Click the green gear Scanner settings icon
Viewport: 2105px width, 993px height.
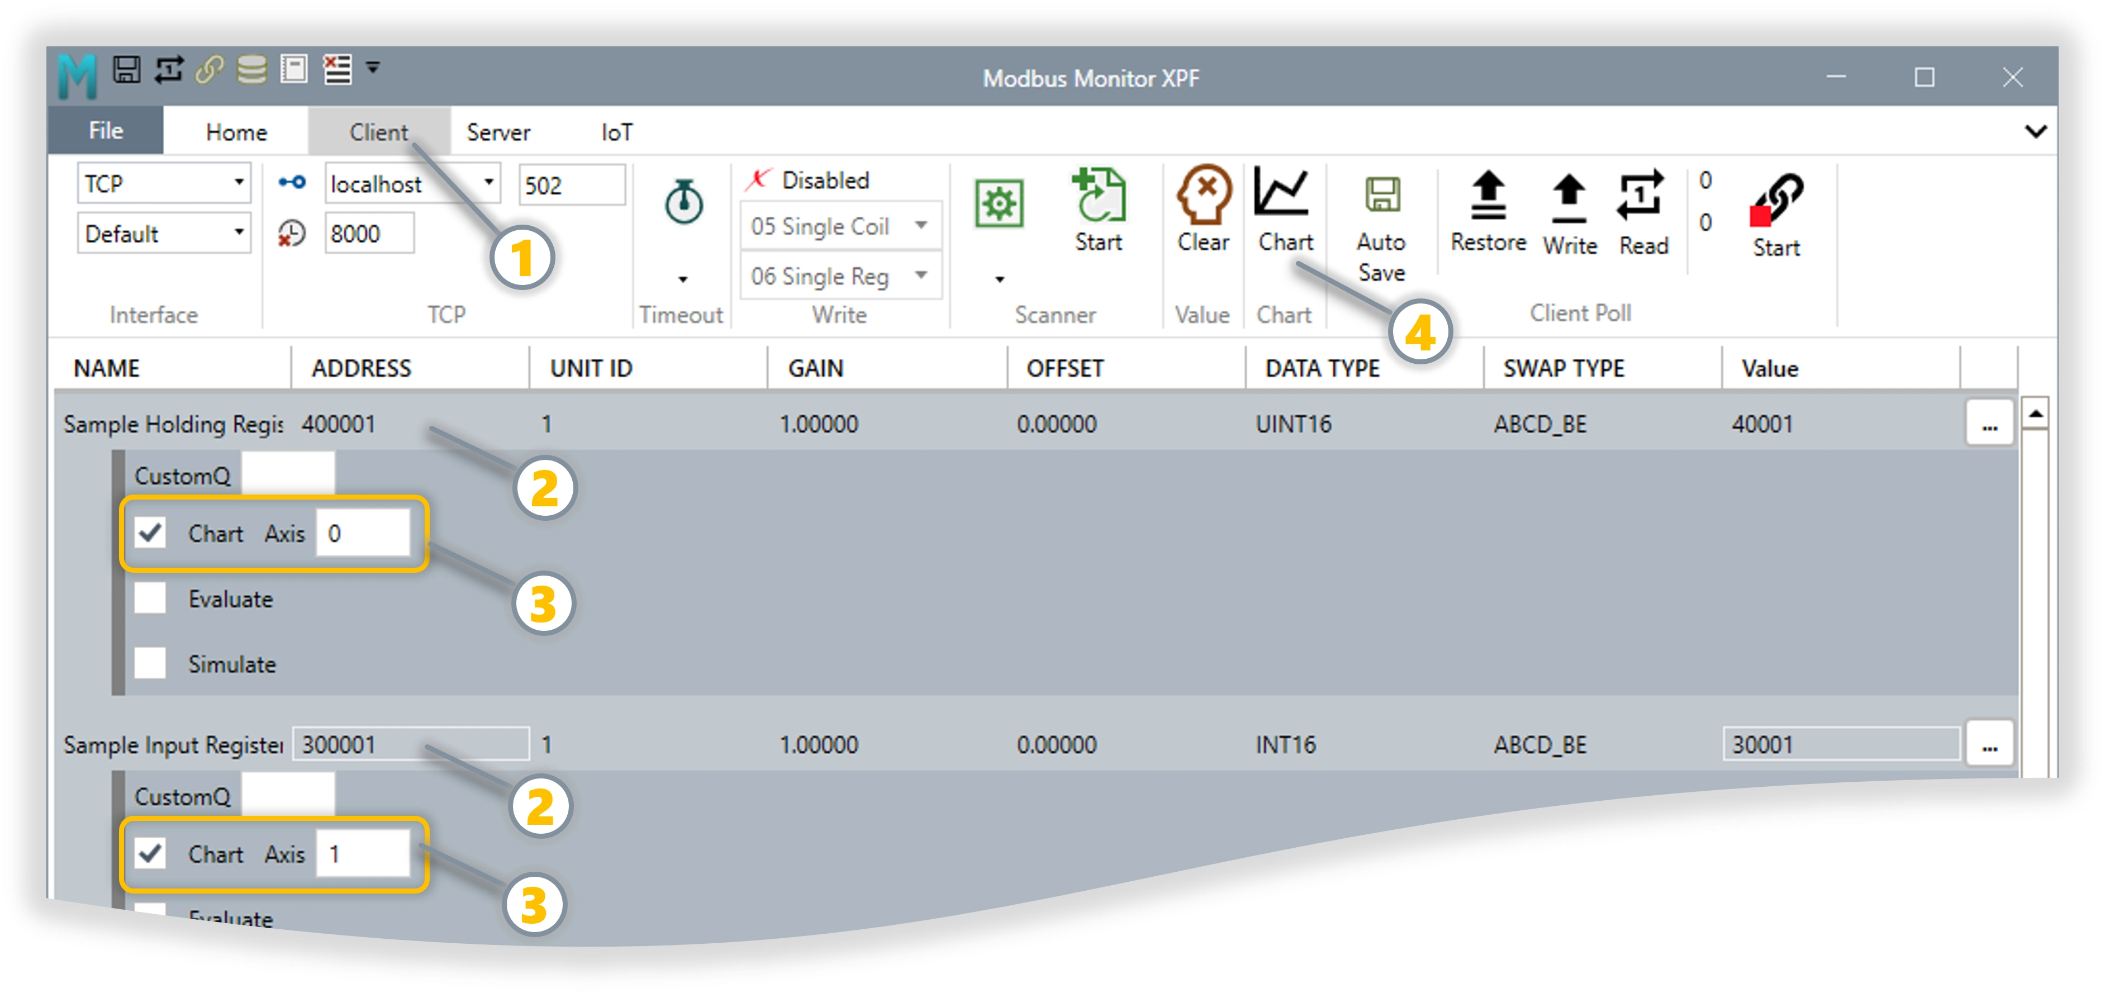[x=999, y=203]
